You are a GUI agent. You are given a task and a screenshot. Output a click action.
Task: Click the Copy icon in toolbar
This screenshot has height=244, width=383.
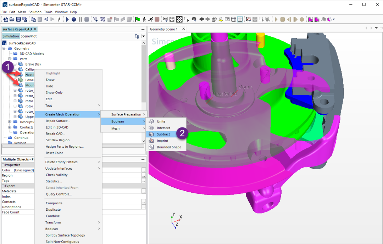33,19
